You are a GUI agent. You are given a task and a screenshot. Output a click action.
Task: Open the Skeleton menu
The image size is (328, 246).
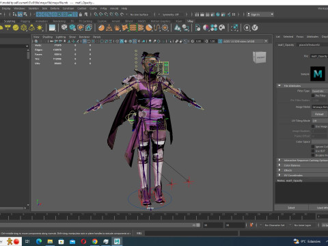pos(33,8)
